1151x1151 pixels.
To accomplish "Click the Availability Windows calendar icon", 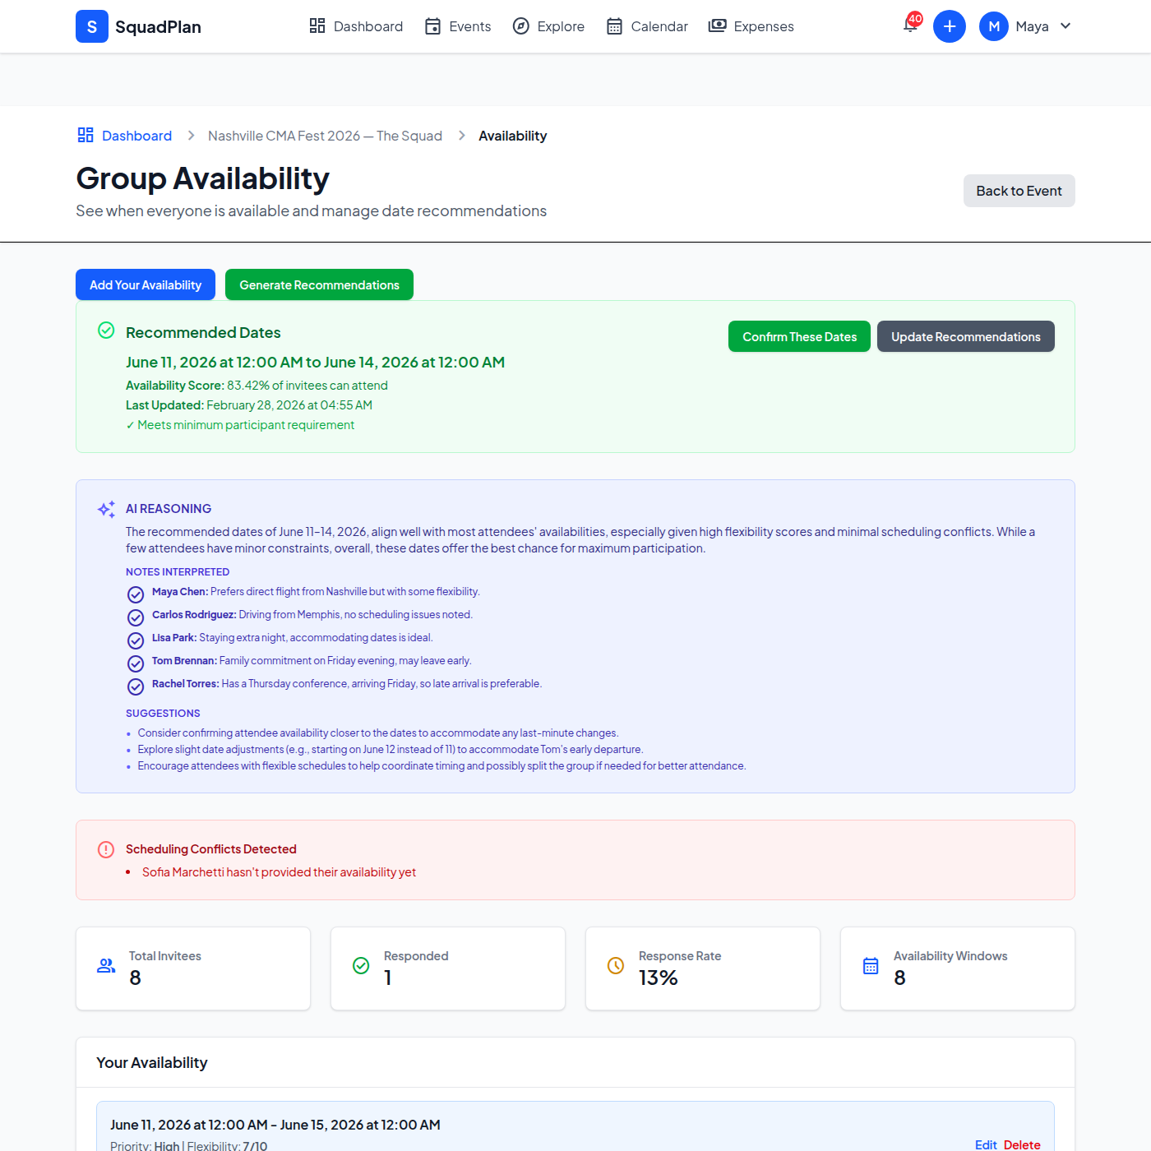I will [871, 966].
